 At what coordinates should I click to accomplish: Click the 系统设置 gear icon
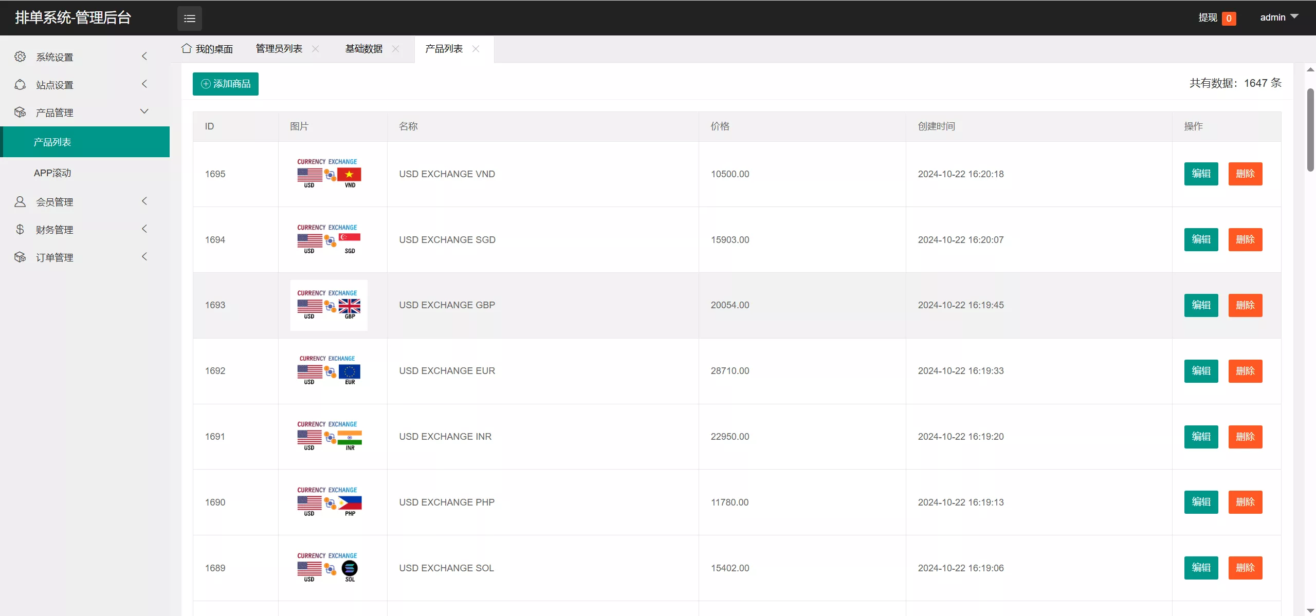[20, 57]
